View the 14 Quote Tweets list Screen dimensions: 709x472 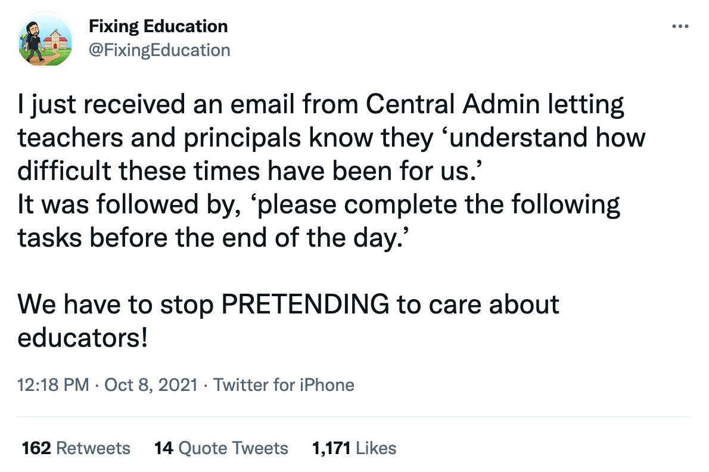(x=221, y=448)
